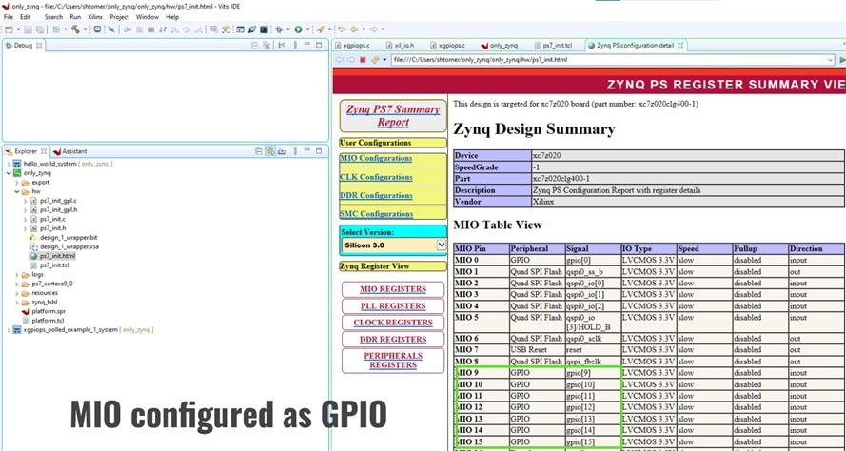Click the PERIPHERALS REGISTERS button
846x451 pixels.
(x=393, y=361)
